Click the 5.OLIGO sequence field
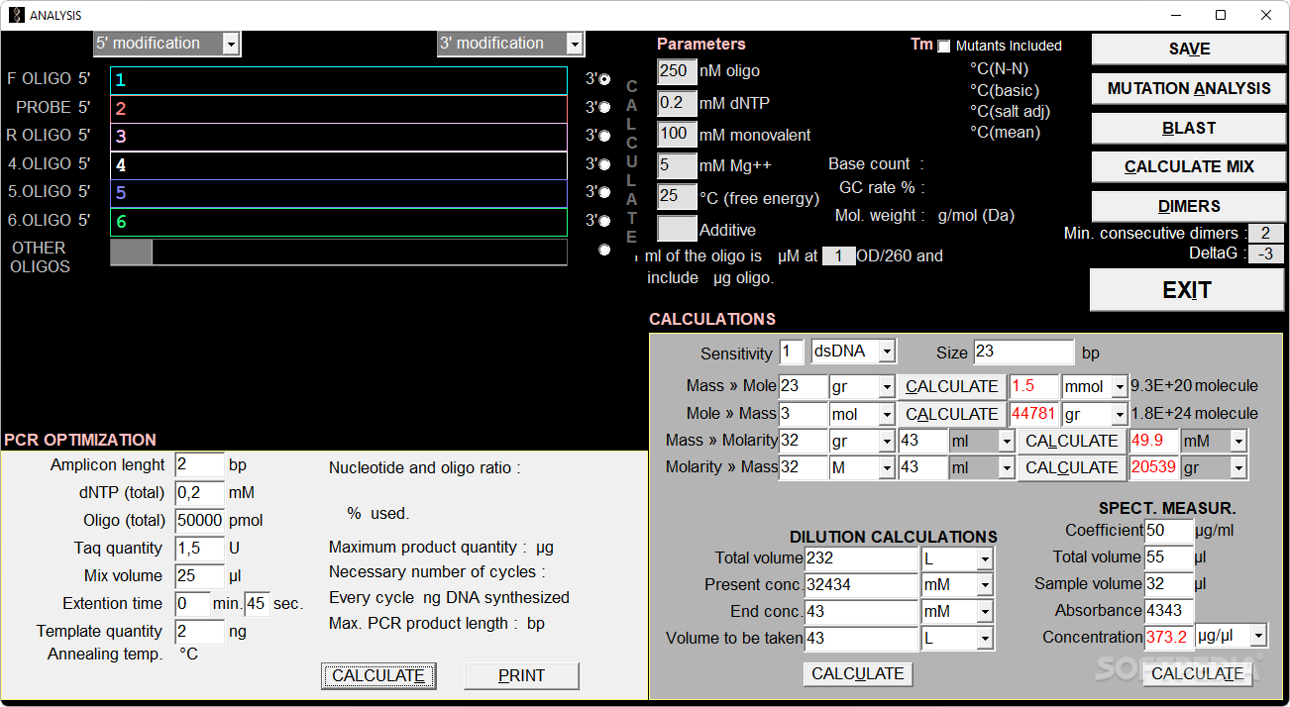Viewport: 1290px width, 707px height. coord(339,193)
